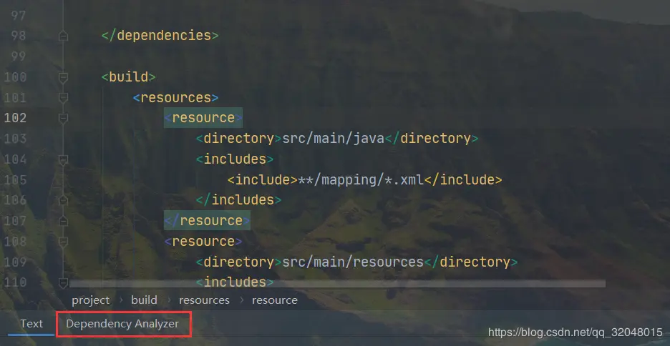Click line number 109 in the gutter
Viewport: 670px width, 346px height.
click(x=15, y=262)
